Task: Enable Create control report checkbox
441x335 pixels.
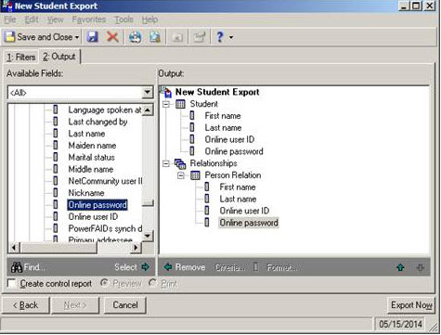Action: click(x=12, y=284)
